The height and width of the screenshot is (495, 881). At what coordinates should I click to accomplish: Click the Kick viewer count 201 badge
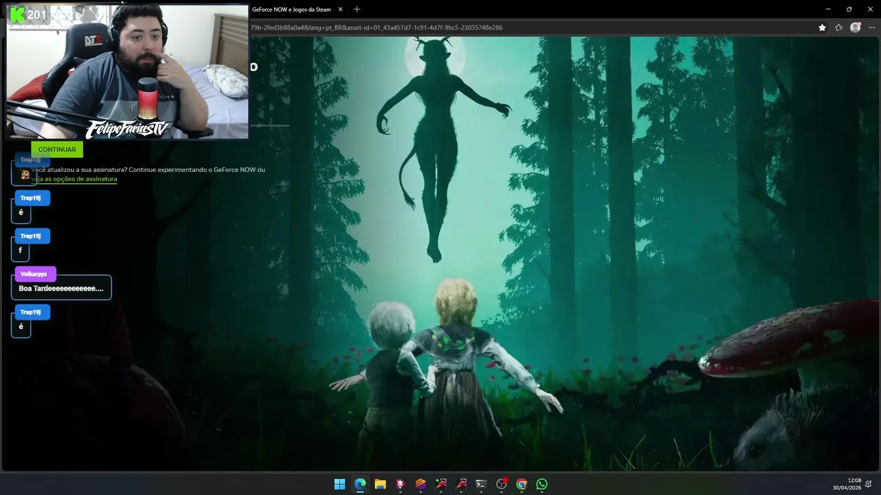click(x=28, y=14)
